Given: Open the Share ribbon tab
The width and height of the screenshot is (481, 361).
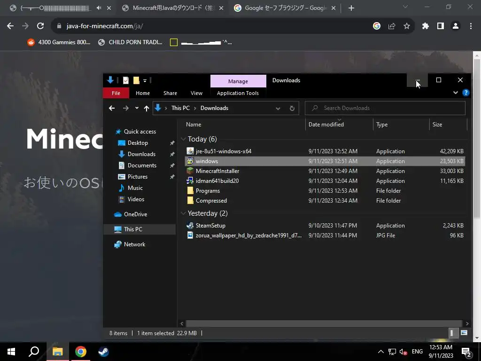Looking at the screenshot, I should click(170, 93).
